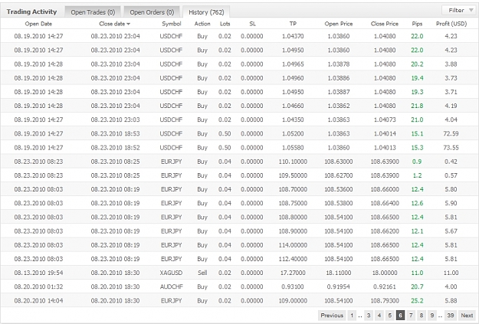This screenshot has height=324, width=479.
Task: Click the AUDCHF symbol cell
Action: click(172, 286)
